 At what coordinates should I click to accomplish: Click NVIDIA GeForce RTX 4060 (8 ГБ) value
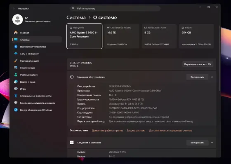point(126,99)
